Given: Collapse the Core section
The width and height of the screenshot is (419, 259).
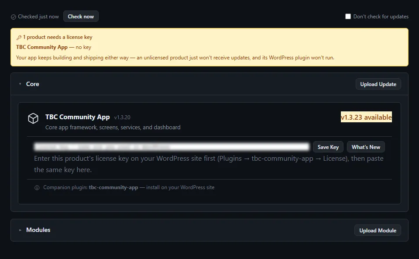Looking at the screenshot, I should [20, 84].
